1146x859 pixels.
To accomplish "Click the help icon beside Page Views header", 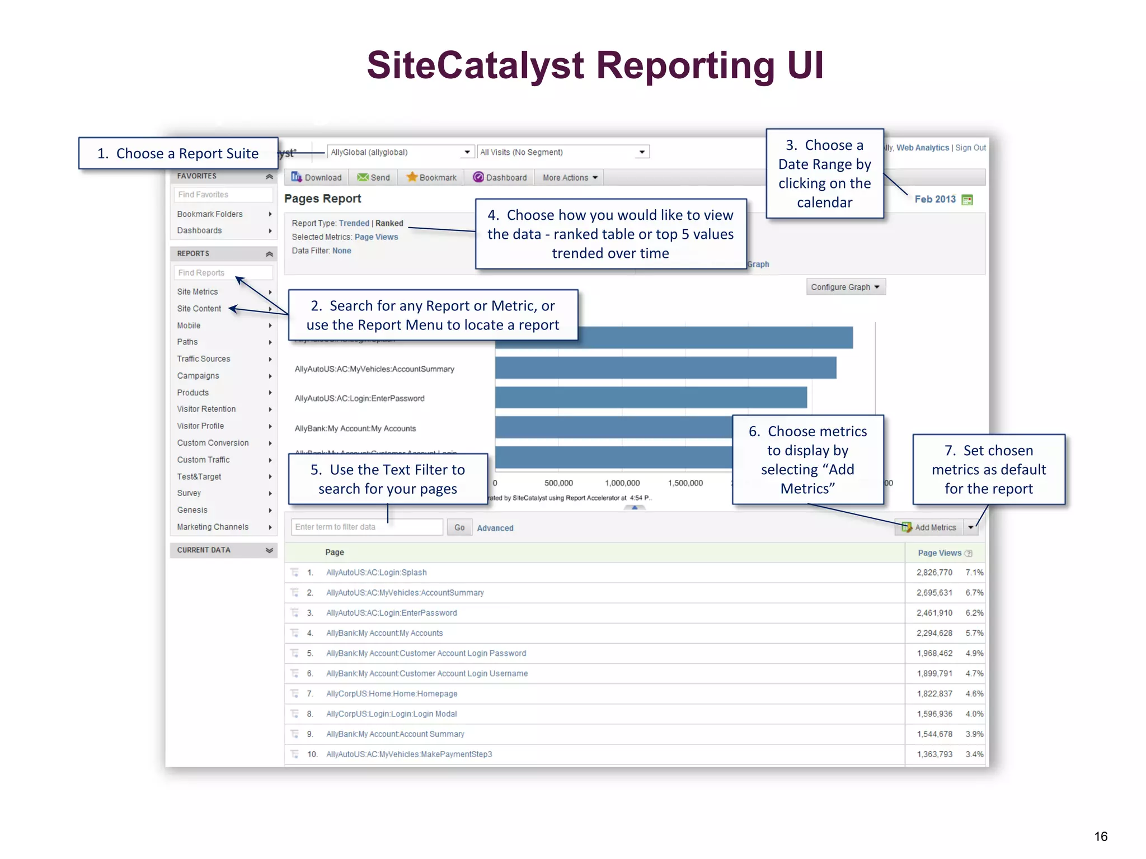I will tap(969, 553).
